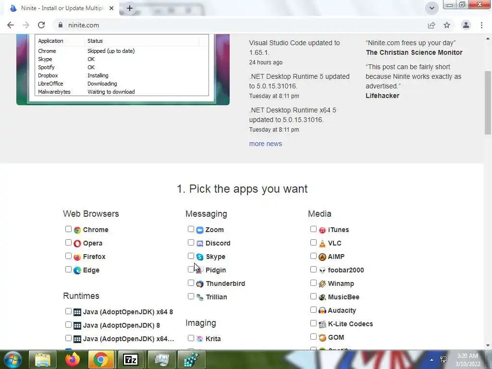Click the foobar2000 alien icon
Image resolution: width=492 pixels, height=369 pixels.
click(x=322, y=270)
